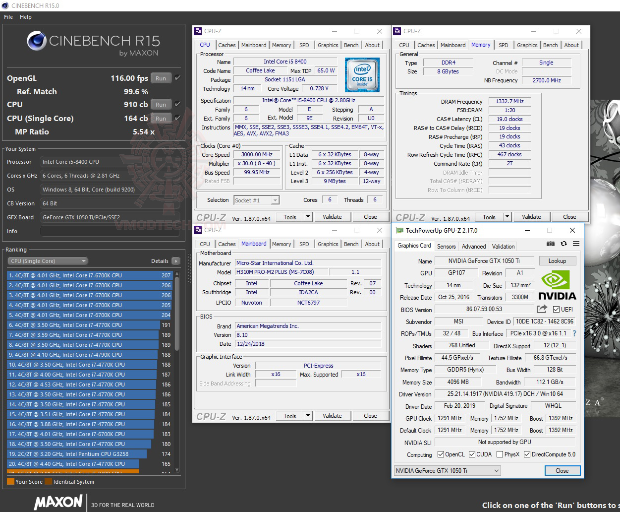The width and height of the screenshot is (620, 512).
Task: Open Tools dropdown arrow in Mainboard tab window
Action: (308, 416)
